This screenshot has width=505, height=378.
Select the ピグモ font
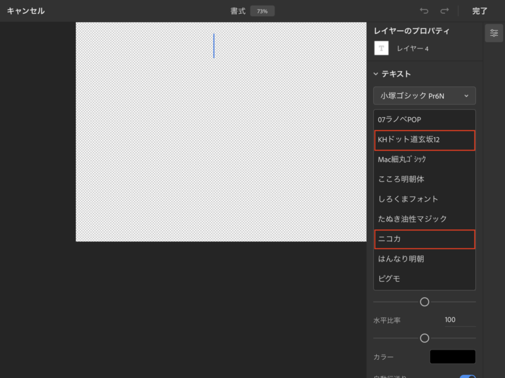(x=424, y=278)
